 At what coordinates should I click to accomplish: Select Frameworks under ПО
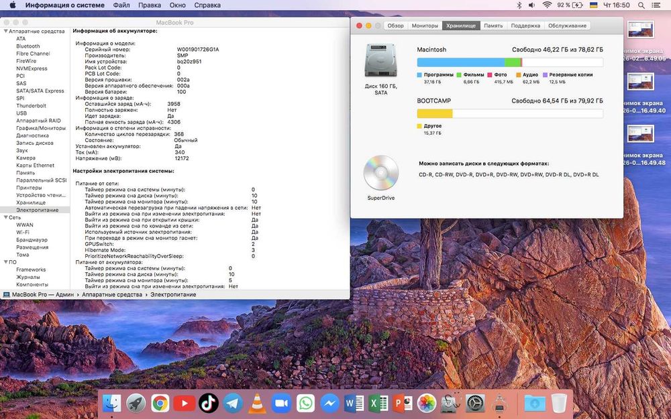click(31, 270)
